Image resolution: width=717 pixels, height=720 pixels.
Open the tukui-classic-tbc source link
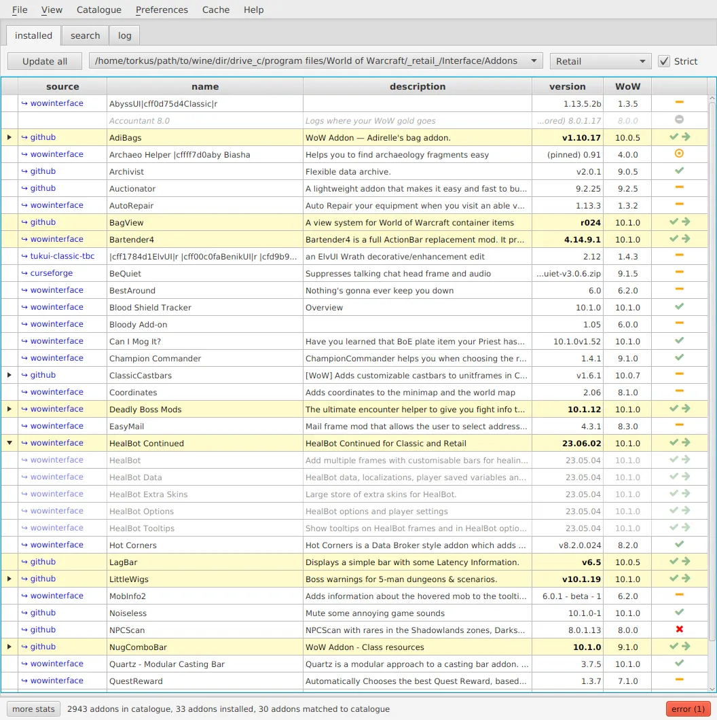point(62,256)
